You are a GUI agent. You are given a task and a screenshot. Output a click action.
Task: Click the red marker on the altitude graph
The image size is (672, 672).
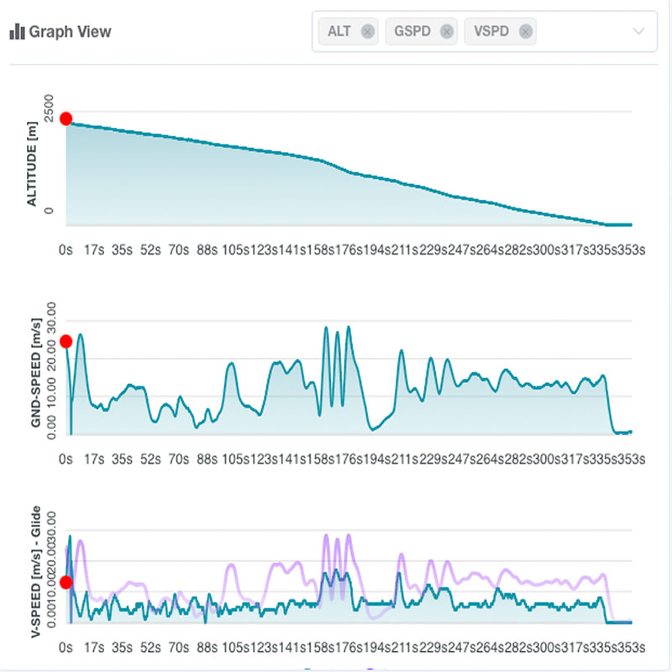coord(66,119)
